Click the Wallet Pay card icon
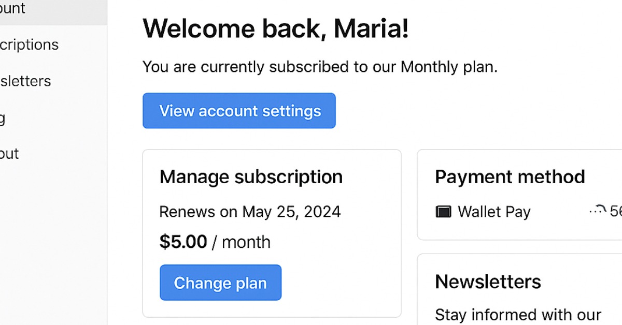622x325 pixels. tap(443, 212)
